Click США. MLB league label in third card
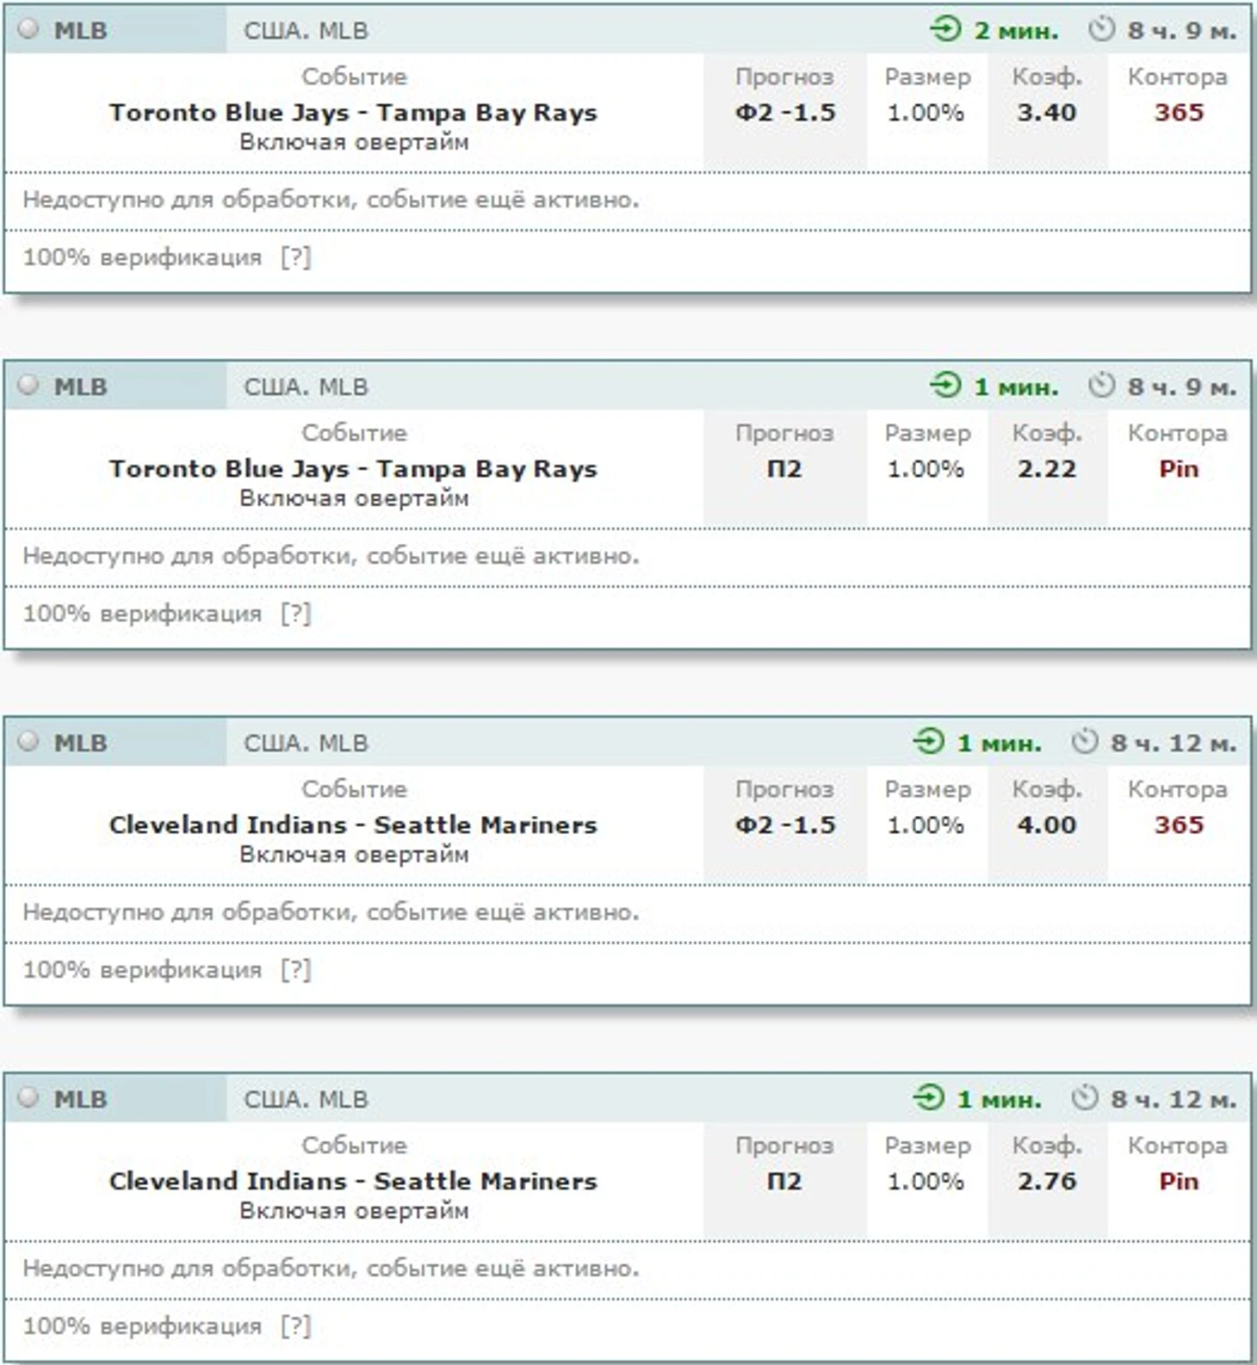The height and width of the screenshot is (1365, 1257). coord(306,743)
